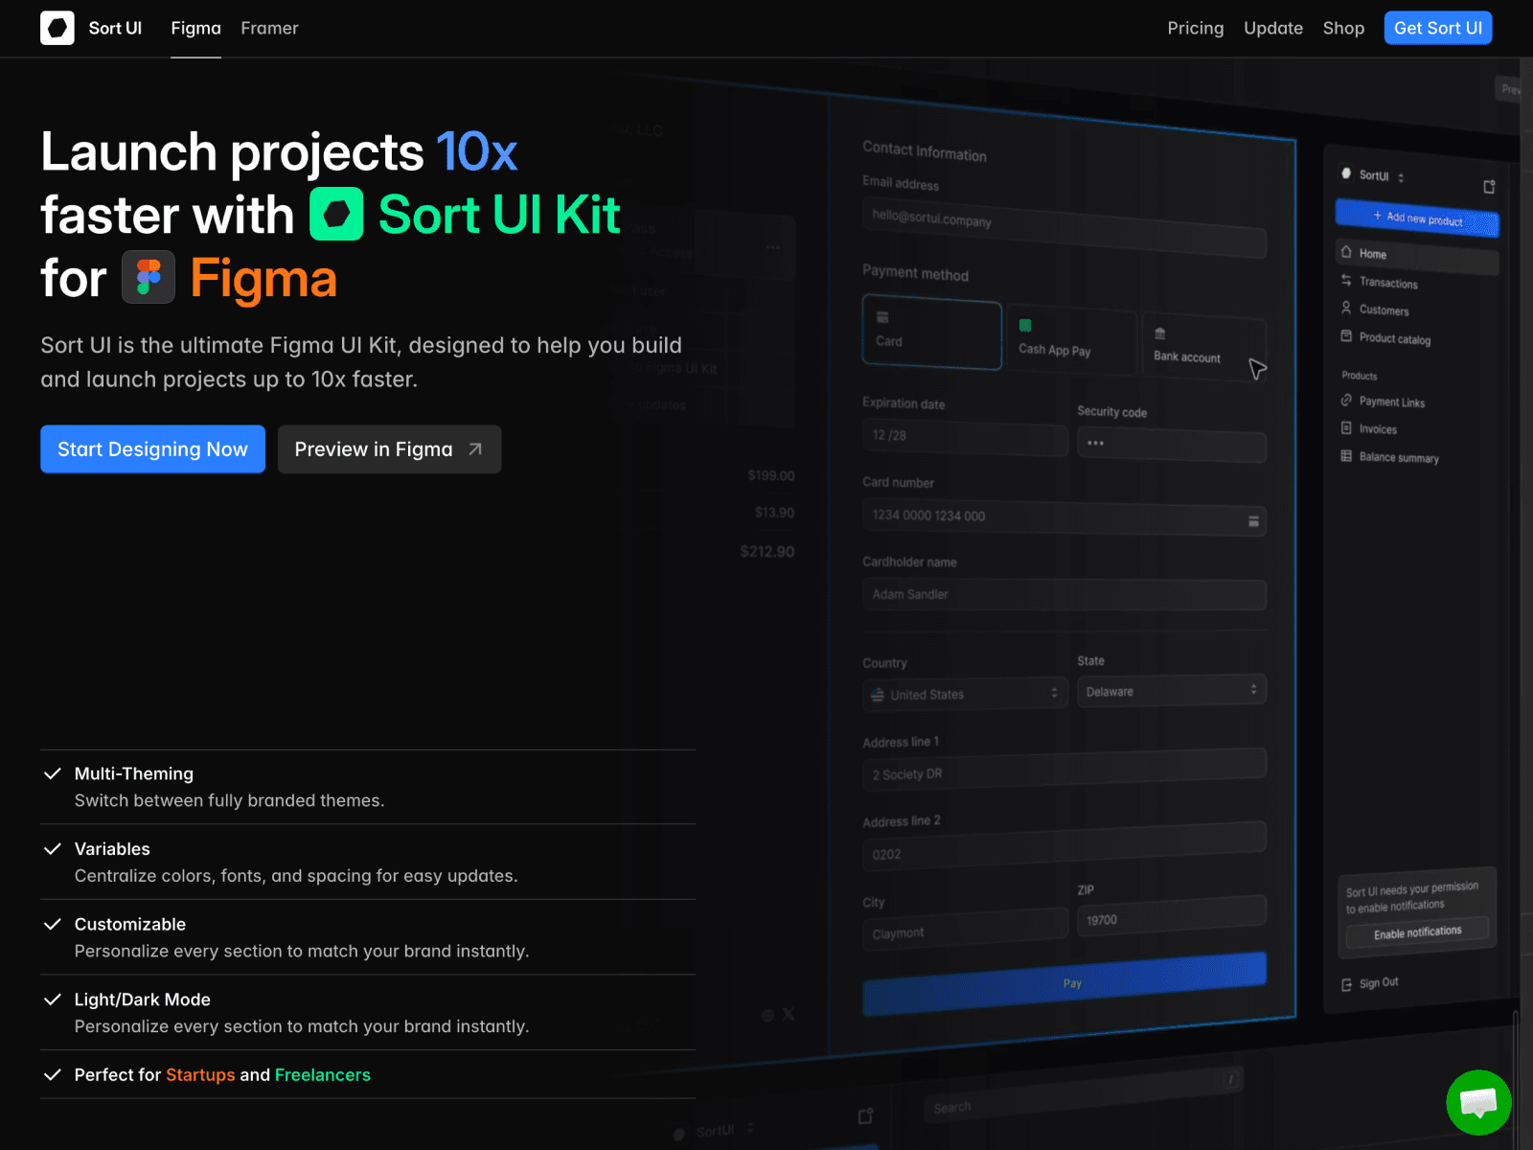The image size is (1533, 1150).
Task: Open the green chat widget
Action: point(1478,1102)
